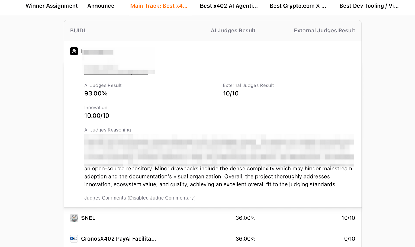This screenshot has width=415, height=247.
Task: Click the 93.00% AI Judges Result value
Action: point(96,93)
